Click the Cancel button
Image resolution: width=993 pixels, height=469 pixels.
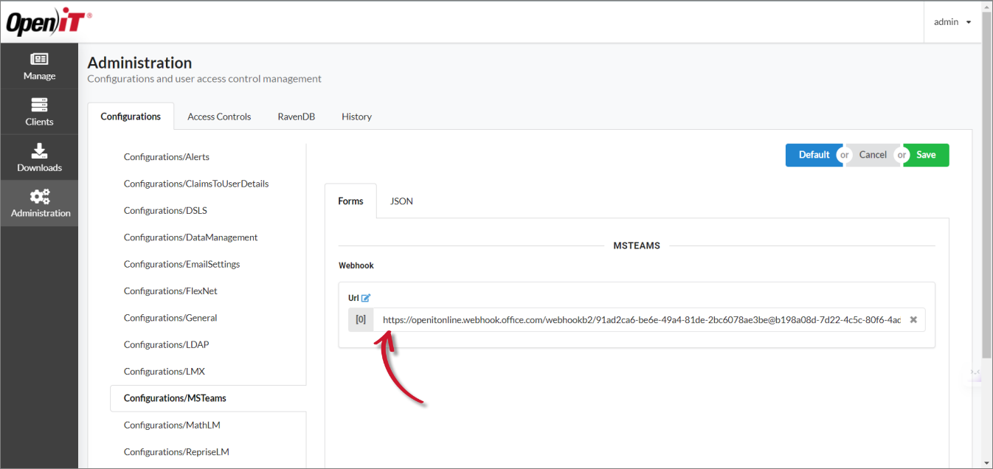point(873,155)
